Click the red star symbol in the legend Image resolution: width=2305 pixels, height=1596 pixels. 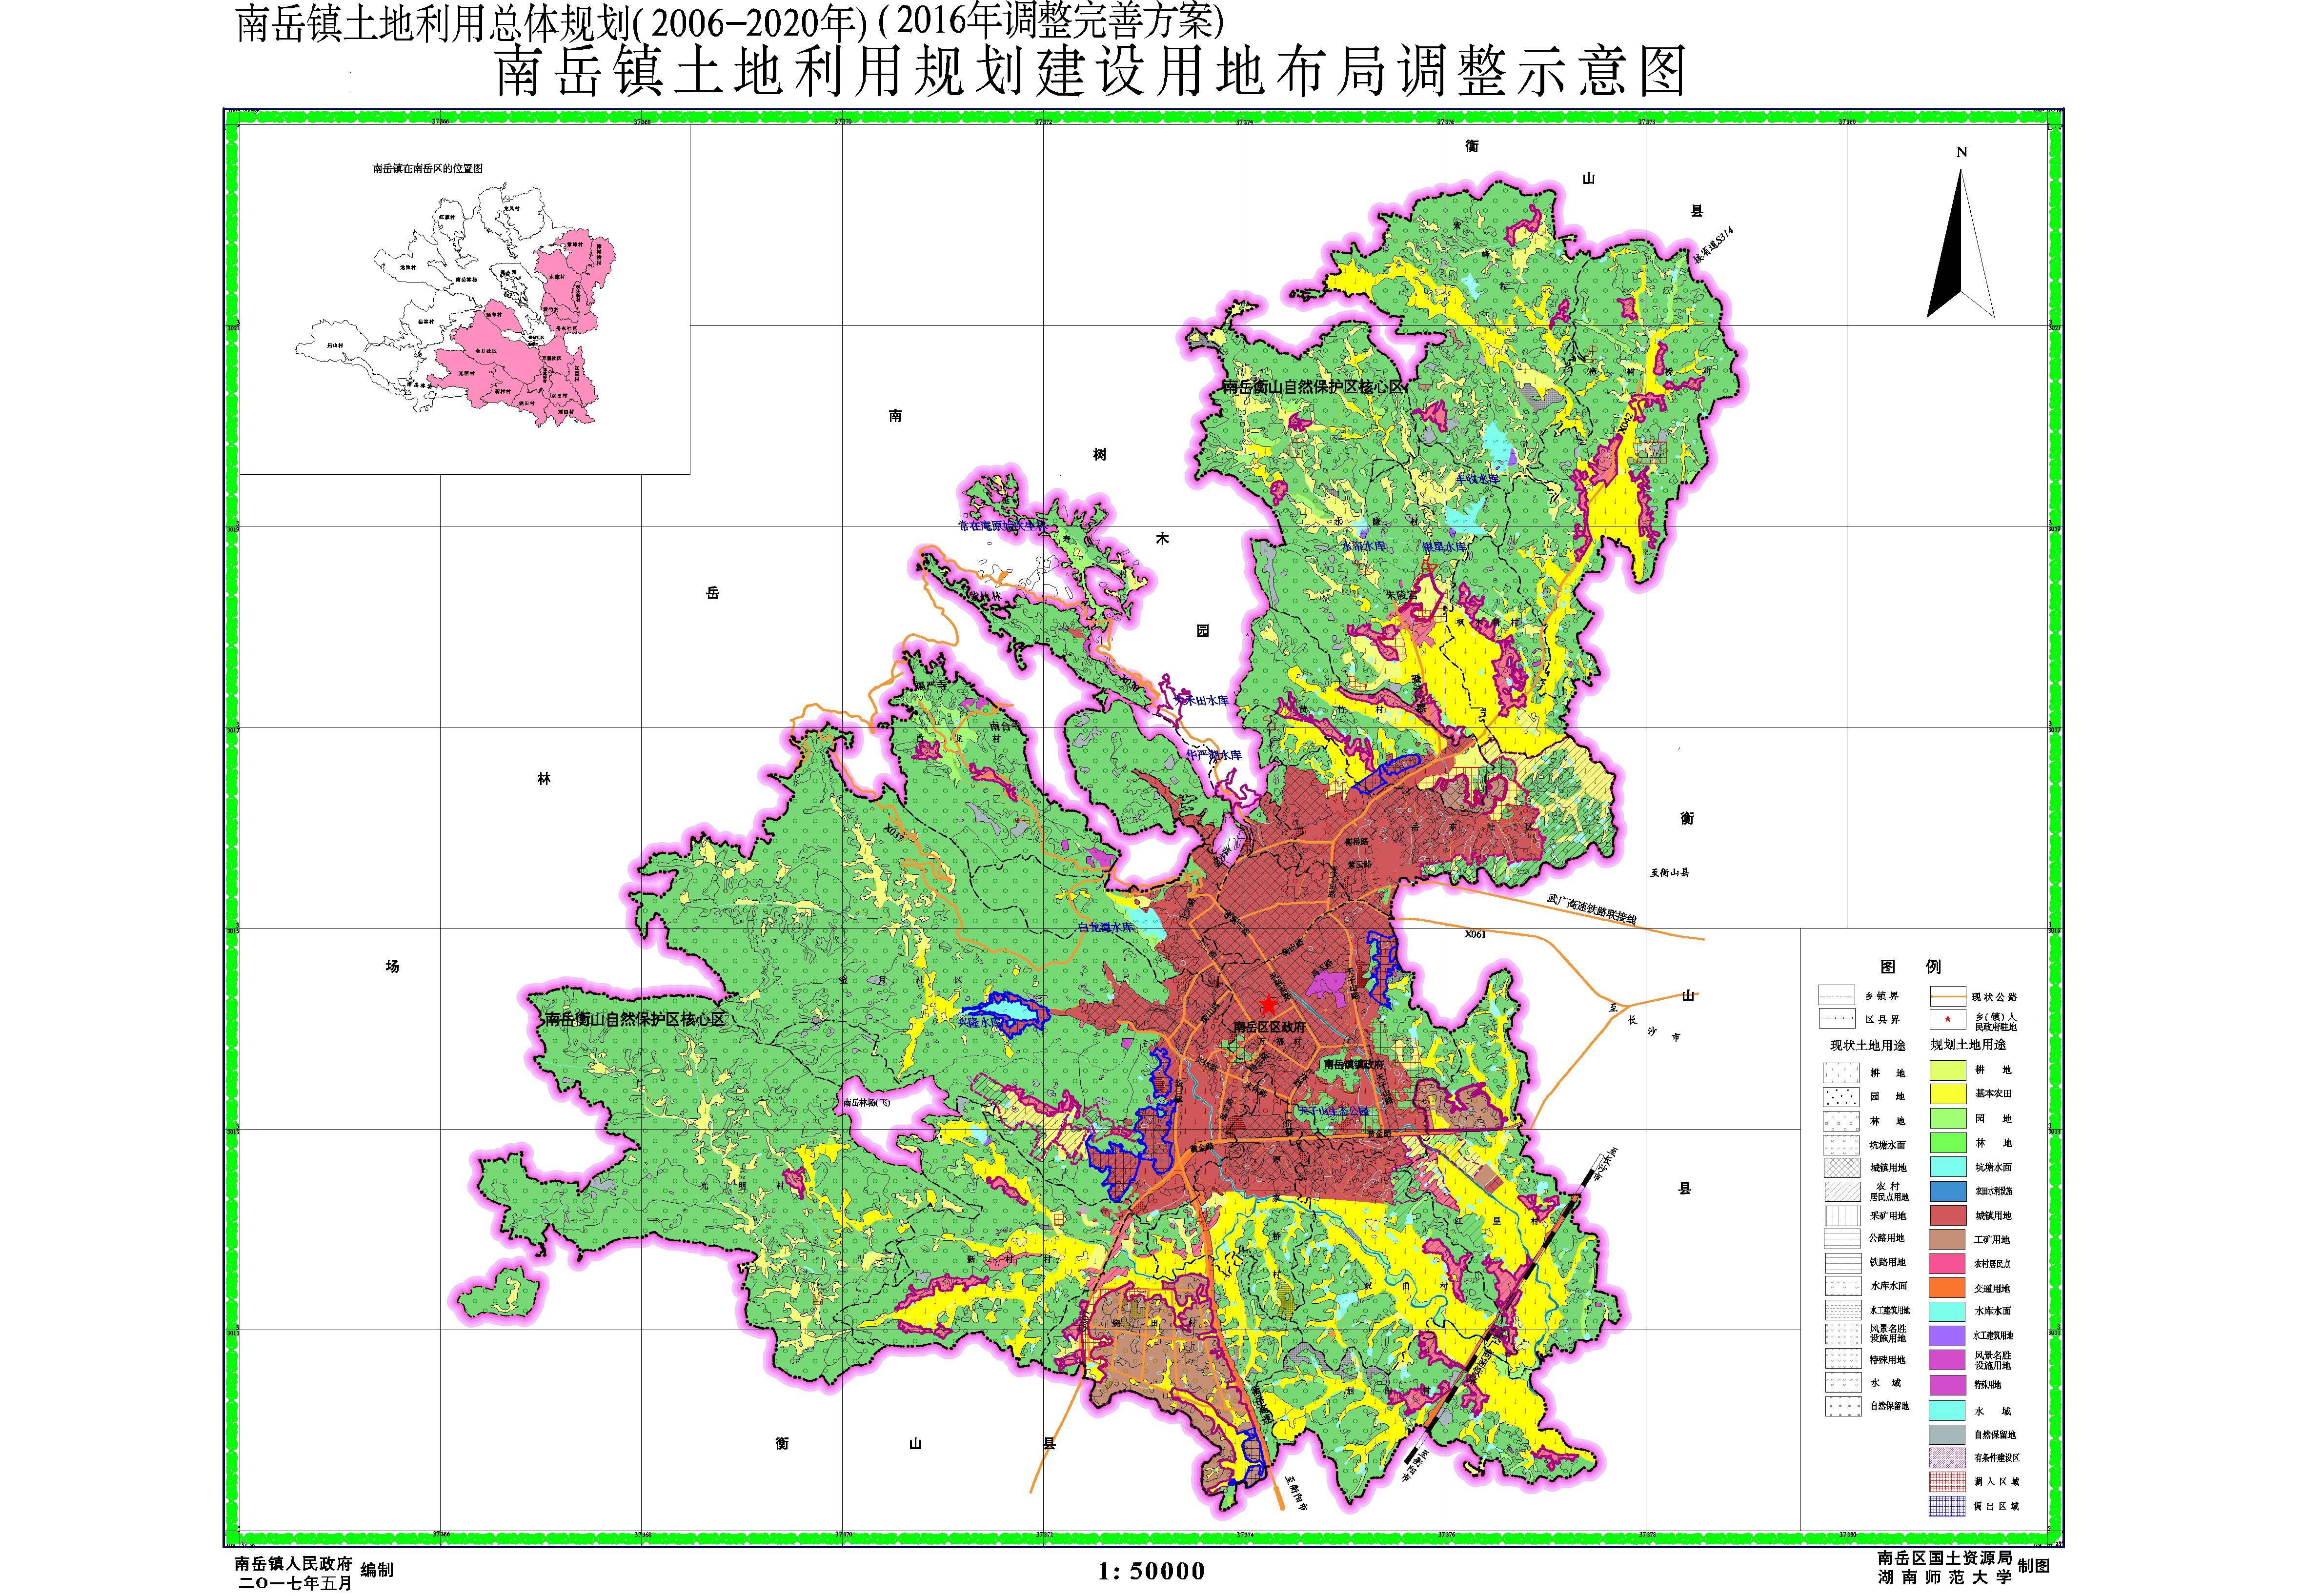pyautogui.click(x=1947, y=1020)
